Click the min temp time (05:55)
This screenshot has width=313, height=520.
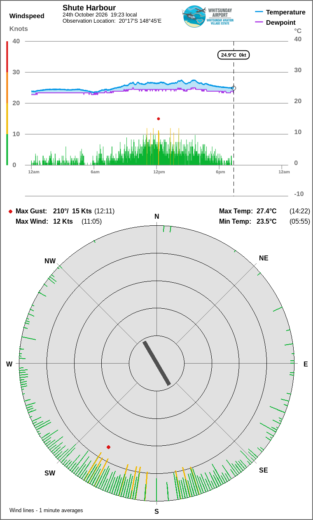coord(300,222)
